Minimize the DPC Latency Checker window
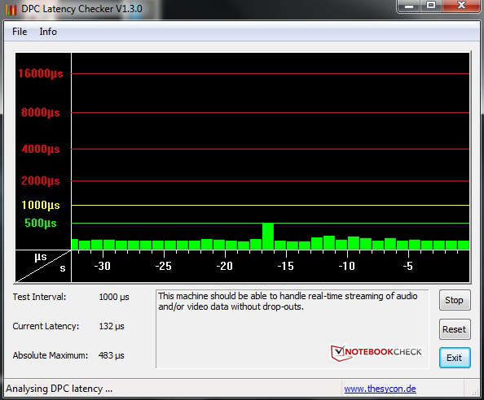Screen dimensions: 484x400 [409, 6]
